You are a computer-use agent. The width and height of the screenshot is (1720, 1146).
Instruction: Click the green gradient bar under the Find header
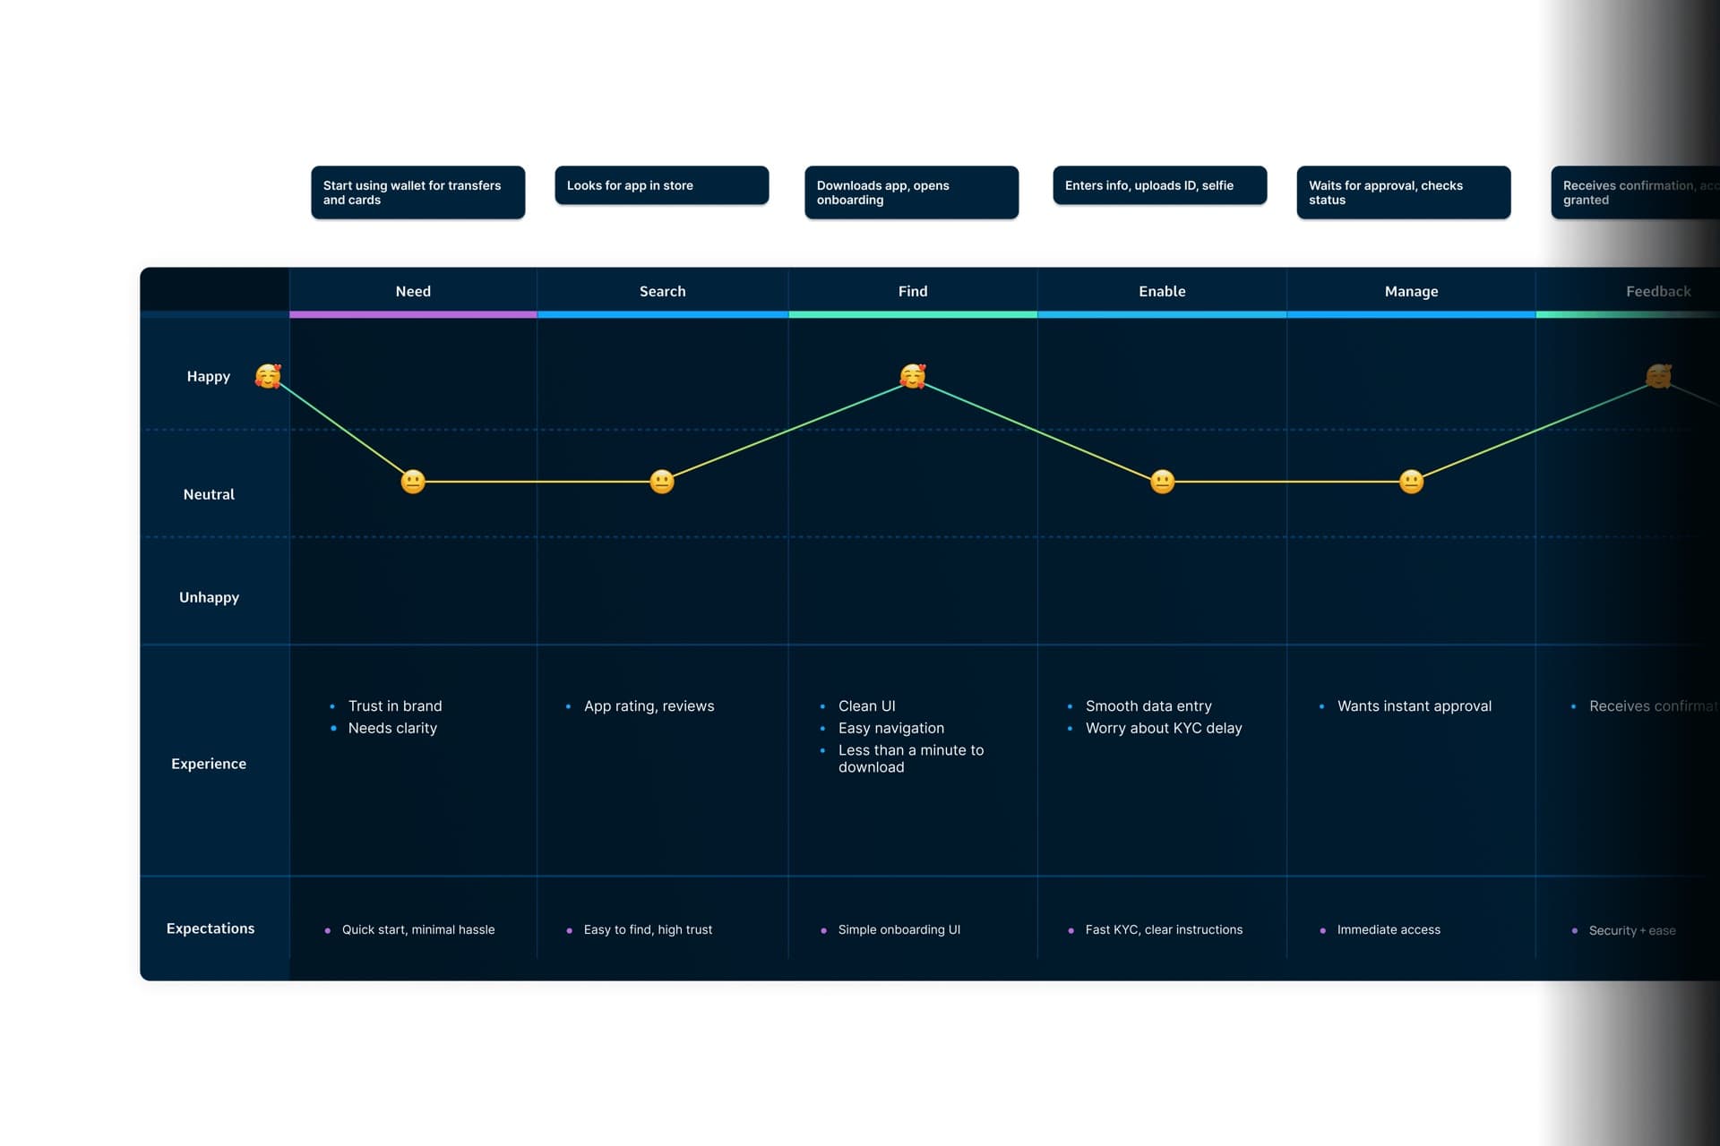point(912,313)
